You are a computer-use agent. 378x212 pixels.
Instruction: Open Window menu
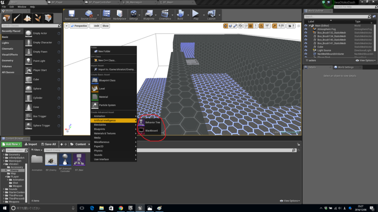[x=22, y=7]
